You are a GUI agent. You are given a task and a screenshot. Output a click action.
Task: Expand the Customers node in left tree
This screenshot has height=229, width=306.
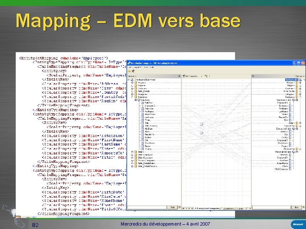(132, 88)
